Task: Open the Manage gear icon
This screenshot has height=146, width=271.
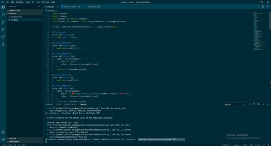Action: (x=3, y=139)
